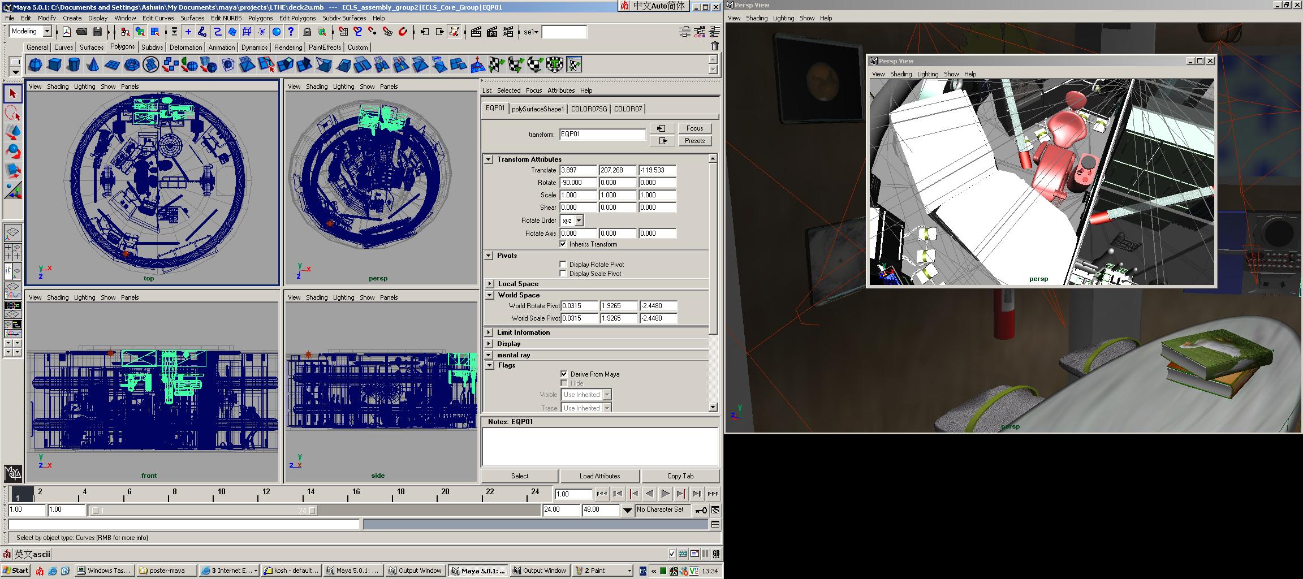Pick the Show Manipulator tool

12,190
